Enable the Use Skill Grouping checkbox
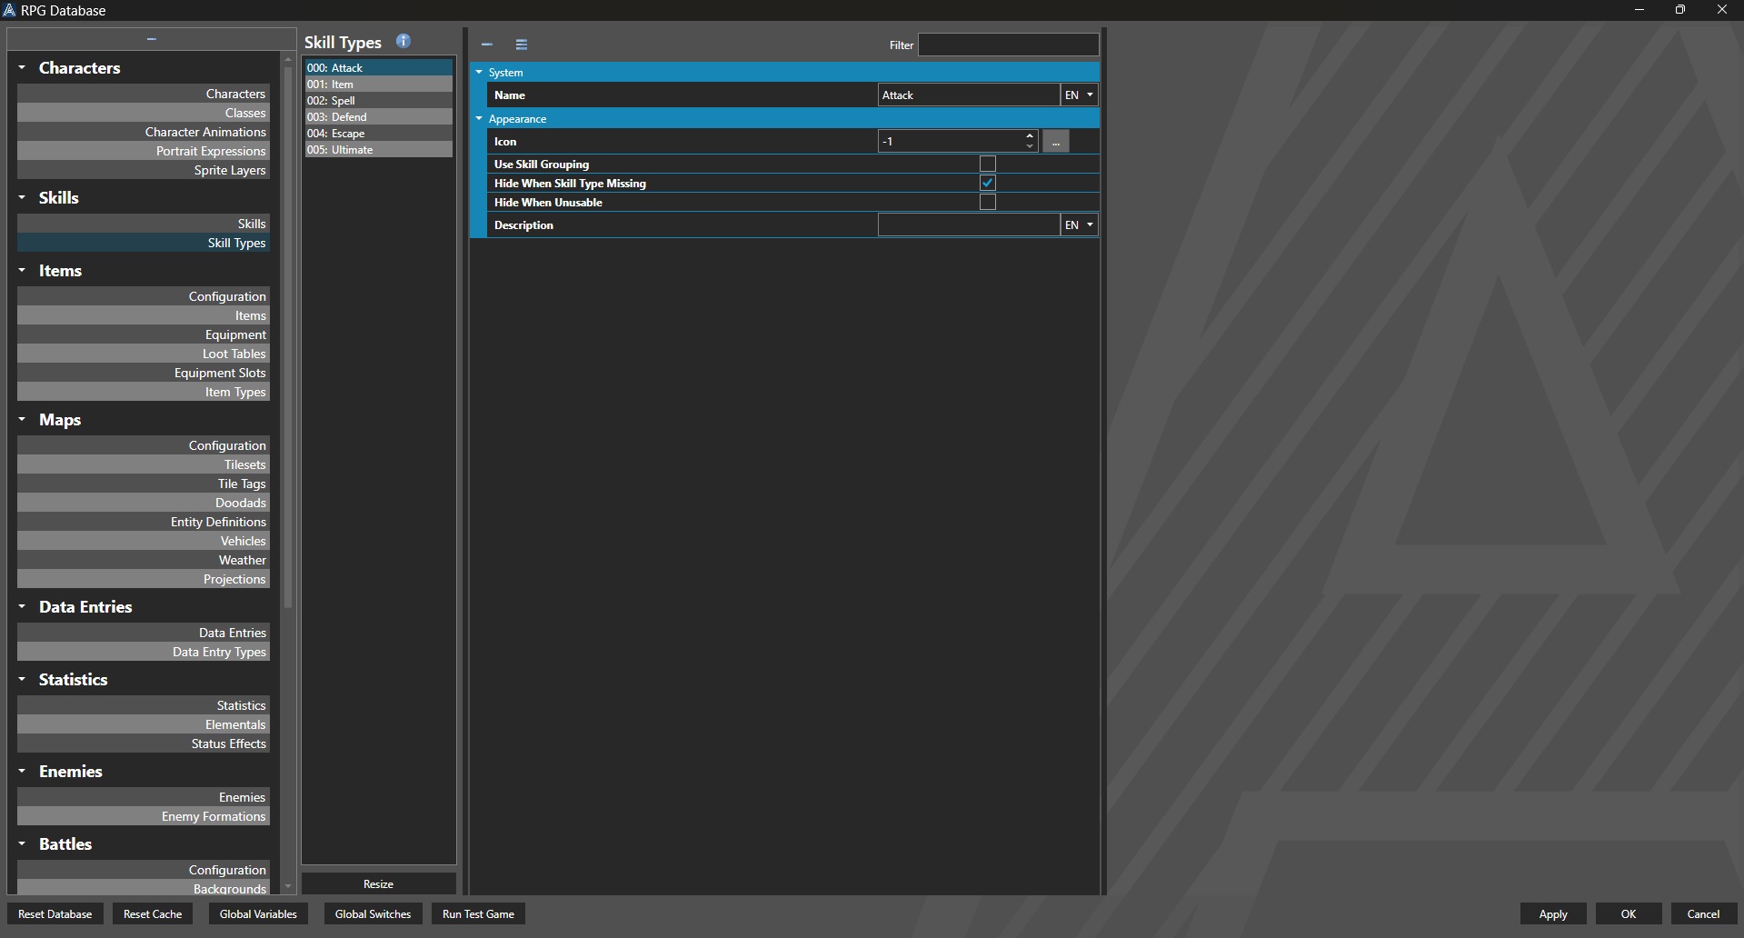The height and width of the screenshot is (938, 1744). tap(988, 164)
